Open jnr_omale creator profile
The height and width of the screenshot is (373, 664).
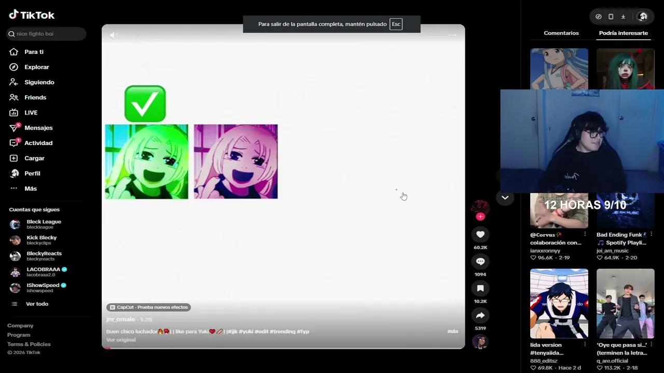[121, 320]
